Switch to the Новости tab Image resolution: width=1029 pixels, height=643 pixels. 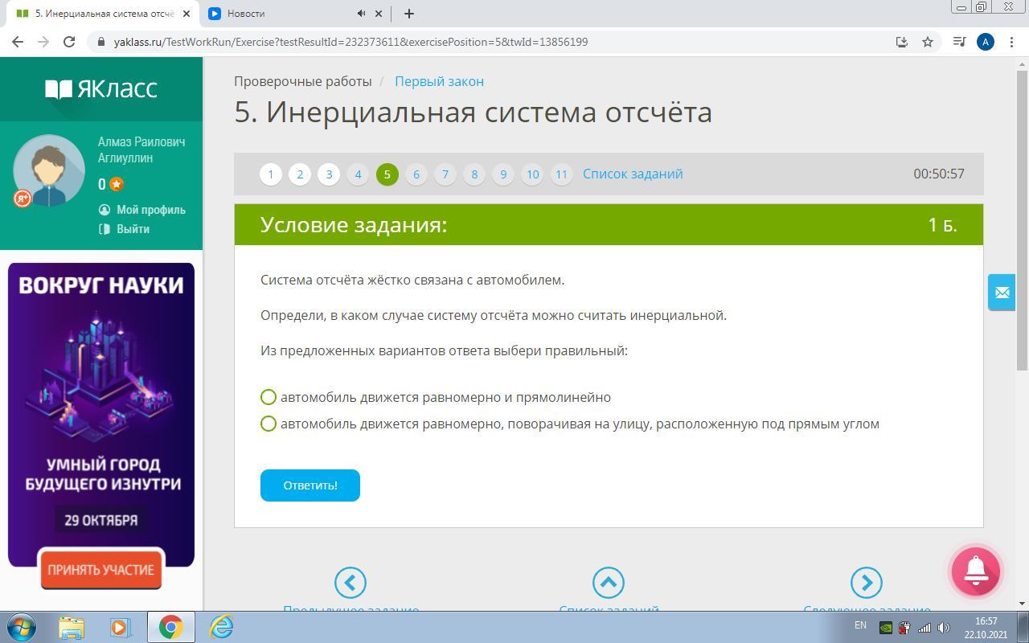tap(281, 14)
